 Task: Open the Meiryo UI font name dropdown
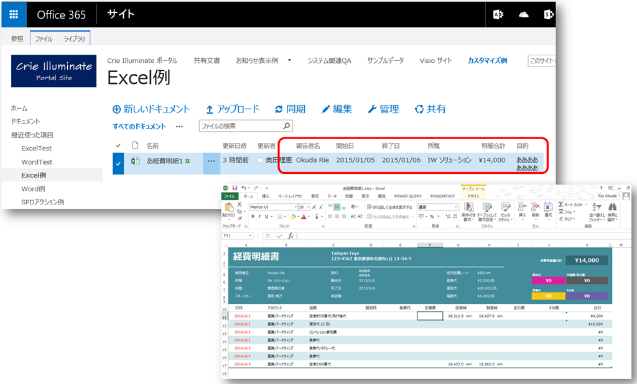tap(295, 207)
